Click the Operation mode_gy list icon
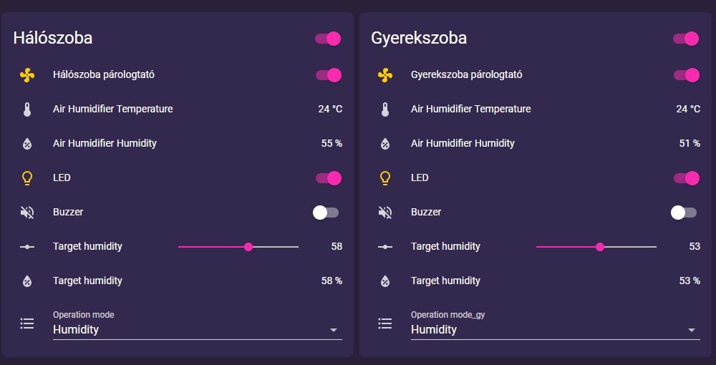716x365 pixels. 385,323
